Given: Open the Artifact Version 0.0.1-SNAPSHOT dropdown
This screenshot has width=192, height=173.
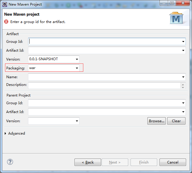Looking at the screenshot, I should [77, 59].
